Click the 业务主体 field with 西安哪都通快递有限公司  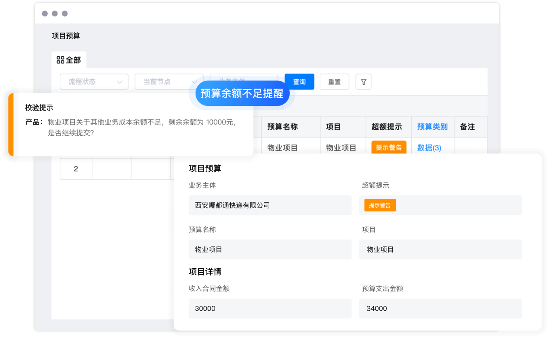[x=270, y=205]
